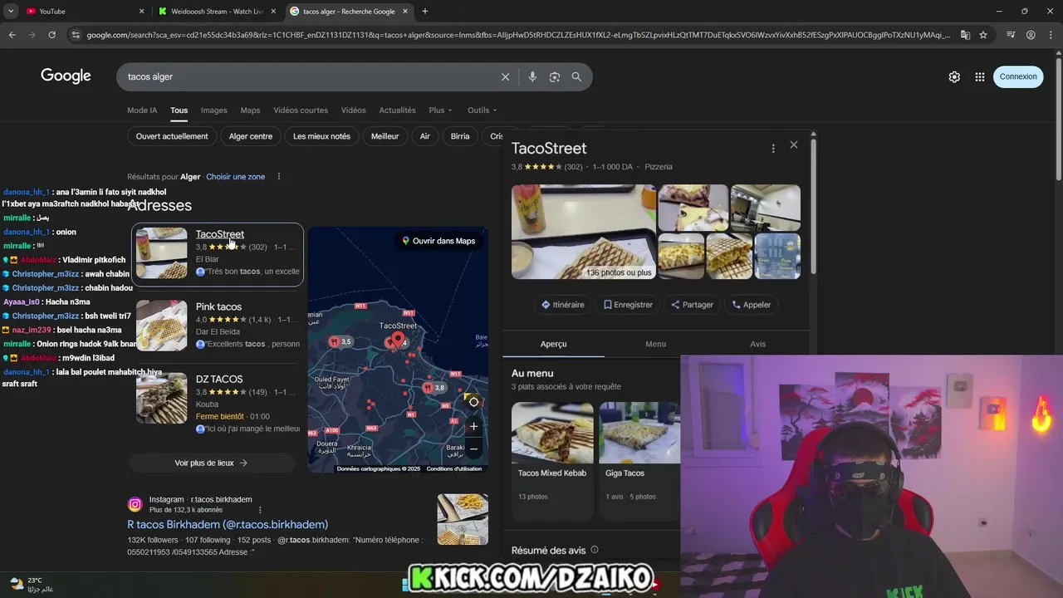Toggle Les mieux notés filter chip
Image resolution: width=1063 pixels, height=598 pixels.
tap(321, 136)
